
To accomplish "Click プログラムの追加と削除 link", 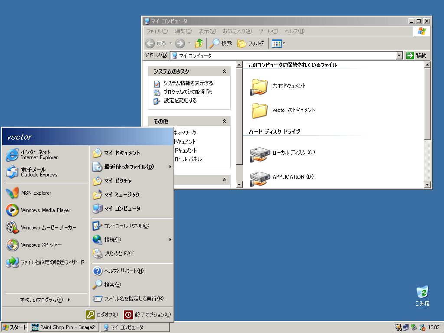I will (x=187, y=92).
